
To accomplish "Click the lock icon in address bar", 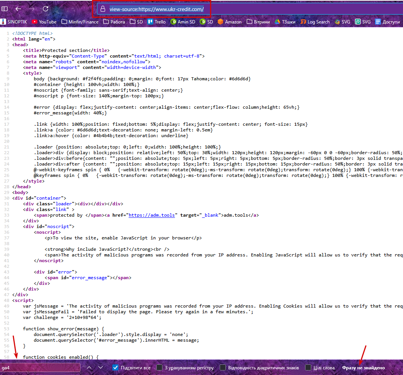I will tap(103, 9).
